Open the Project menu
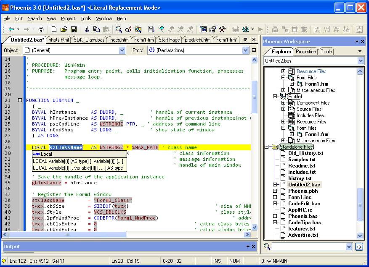Image resolution: width=369 pixels, height=267 pixels. [x=68, y=18]
